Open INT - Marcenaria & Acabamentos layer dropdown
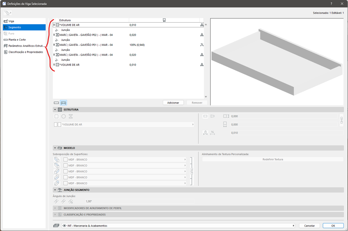 (x=178, y=226)
